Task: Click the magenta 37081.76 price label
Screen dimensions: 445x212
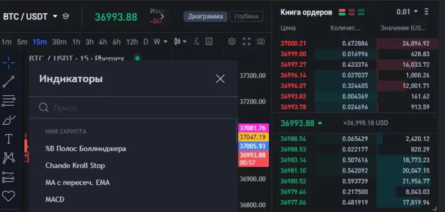Action: pos(253,128)
